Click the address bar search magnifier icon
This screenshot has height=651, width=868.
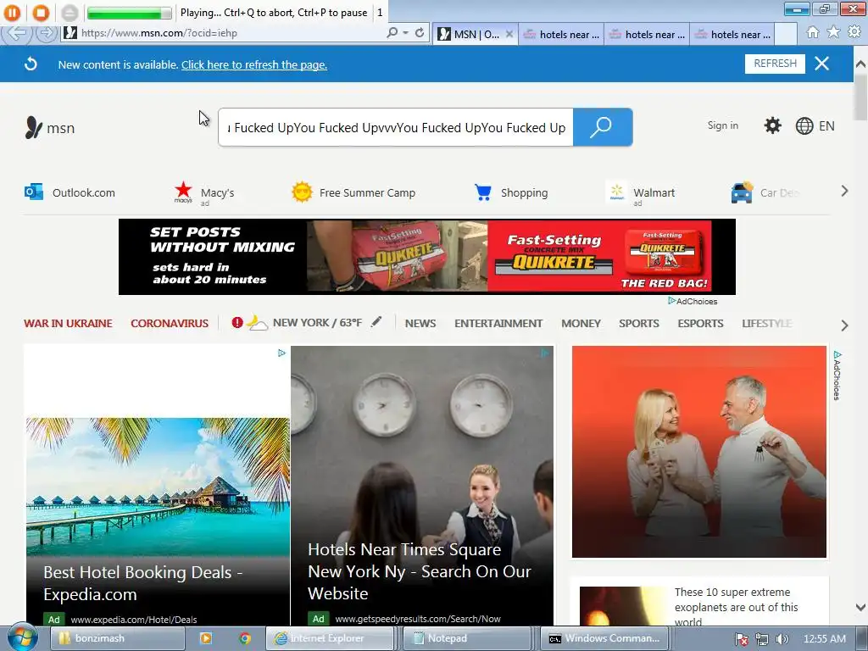click(392, 33)
